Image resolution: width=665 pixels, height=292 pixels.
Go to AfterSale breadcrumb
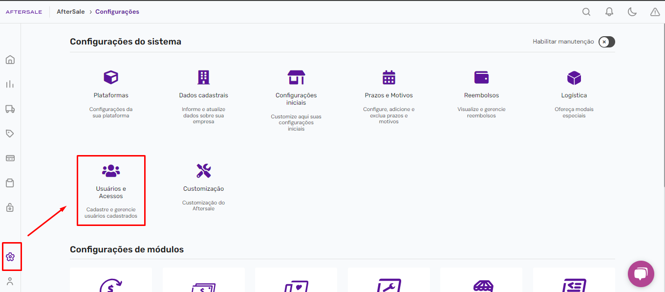point(71,12)
